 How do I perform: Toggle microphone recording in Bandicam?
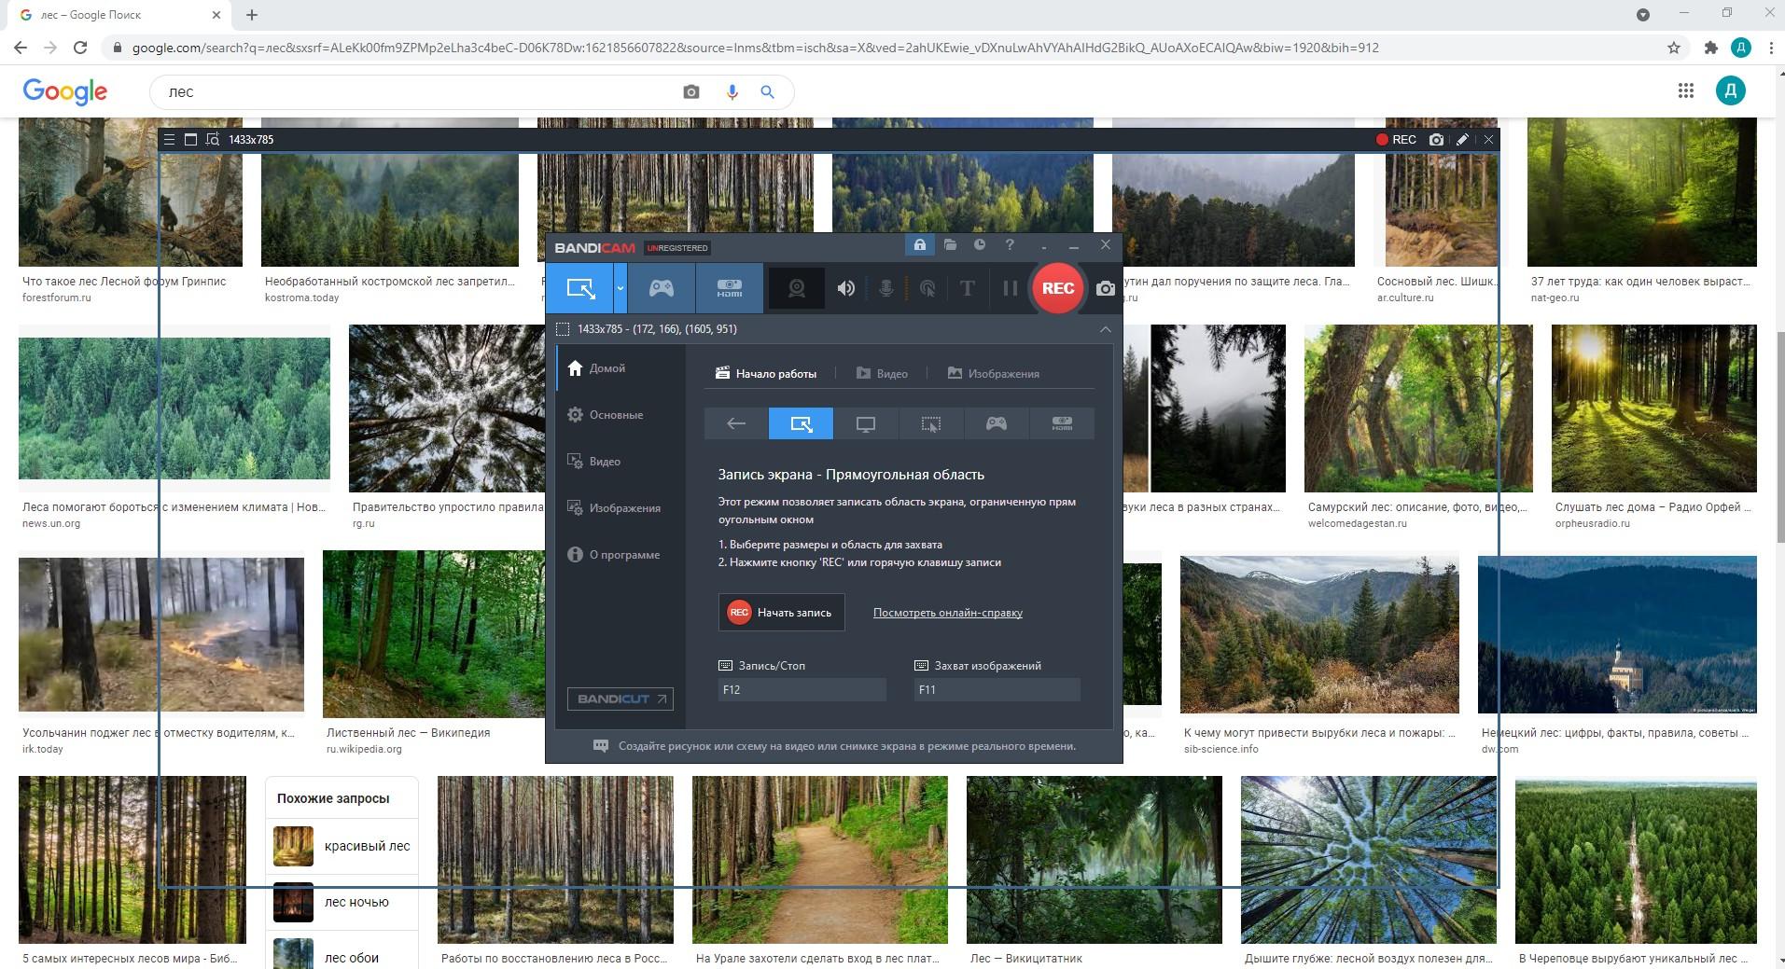click(886, 288)
